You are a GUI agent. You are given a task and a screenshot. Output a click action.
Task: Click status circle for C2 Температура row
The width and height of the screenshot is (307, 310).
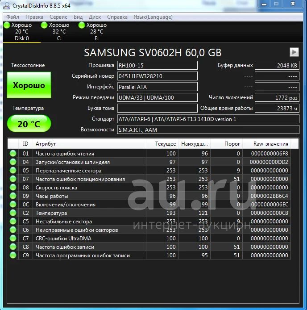tap(13, 213)
